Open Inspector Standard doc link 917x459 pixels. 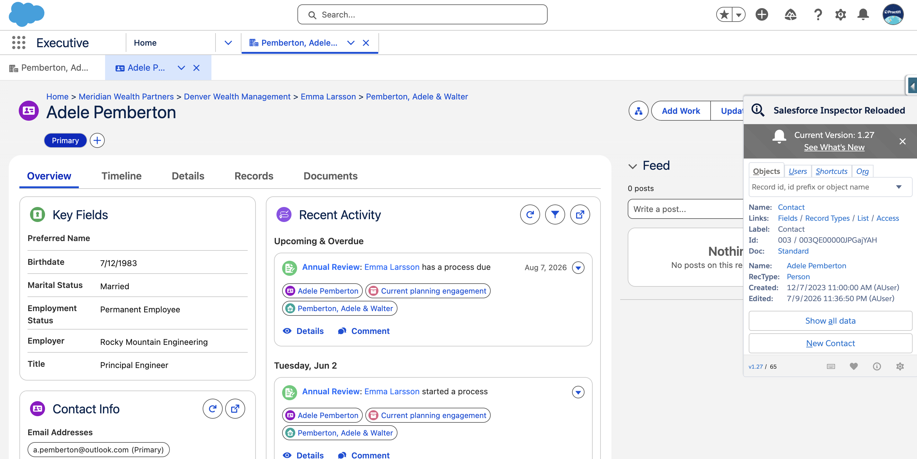pyautogui.click(x=793, y=251)
